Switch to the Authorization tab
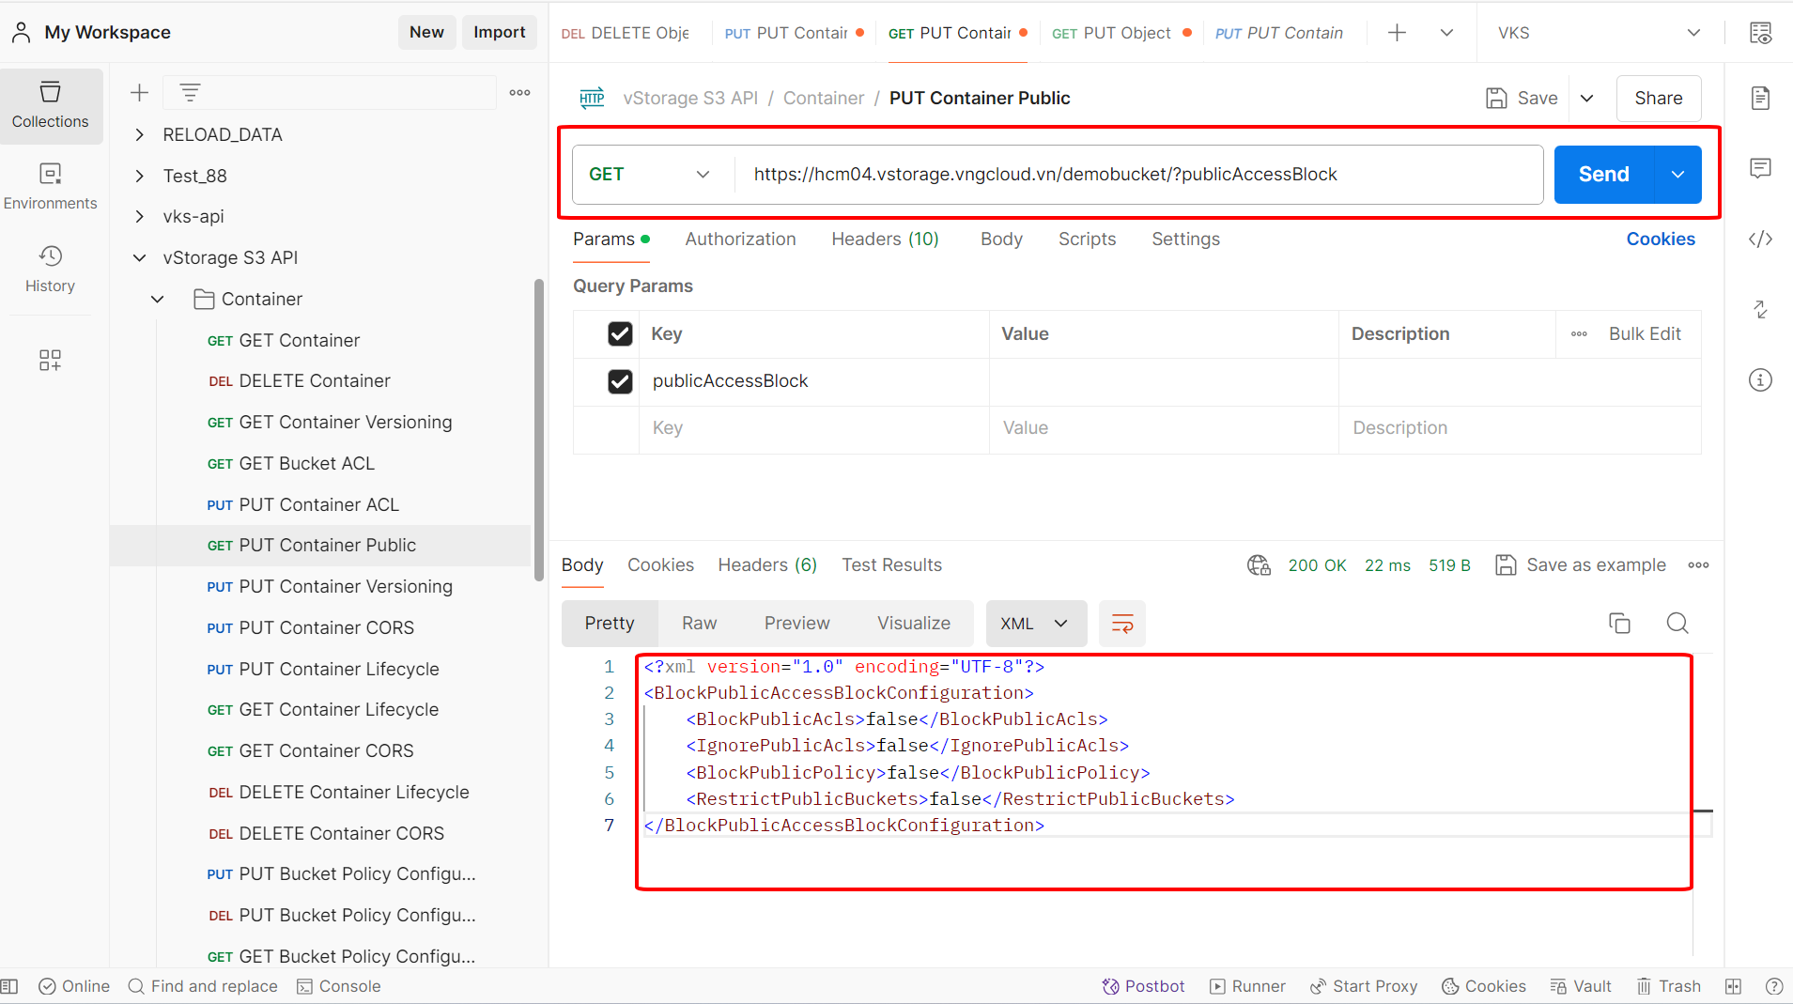The image size is (1793, 1004). point(740,239)
